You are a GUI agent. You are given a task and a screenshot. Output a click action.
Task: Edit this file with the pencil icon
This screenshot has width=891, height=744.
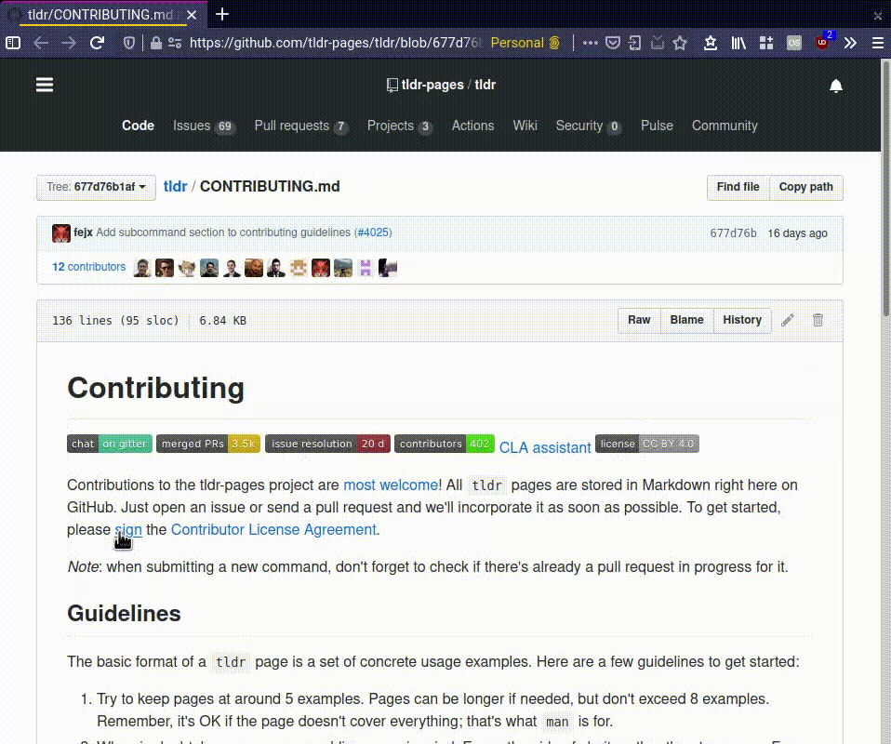tap(787, 320)
